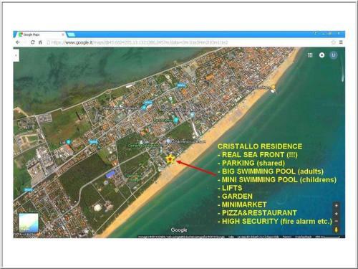Open the Google apps grid
The height and width of the screenshot is (269, 358).
click(x=310, y=55)
